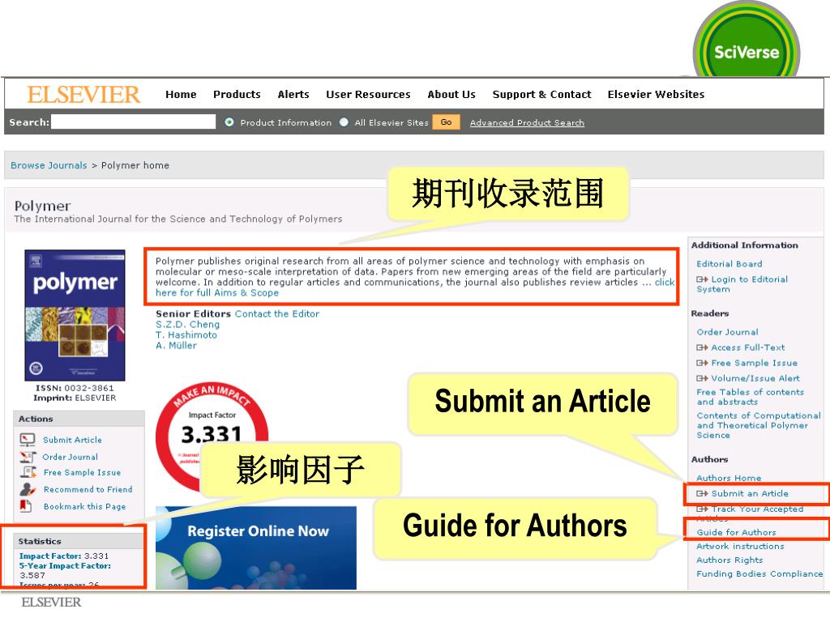Open the Home menu item
The image size is (830, 622).
click(181, 94)
